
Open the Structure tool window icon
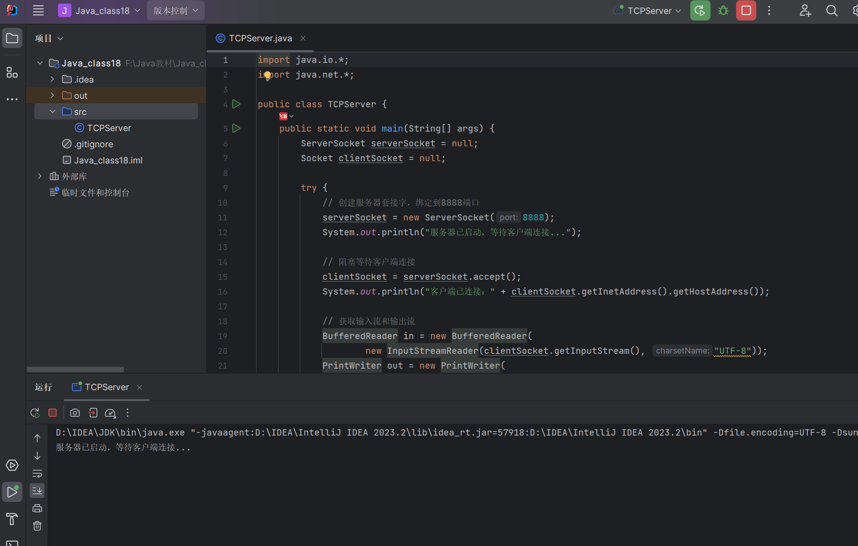[12, 72]
